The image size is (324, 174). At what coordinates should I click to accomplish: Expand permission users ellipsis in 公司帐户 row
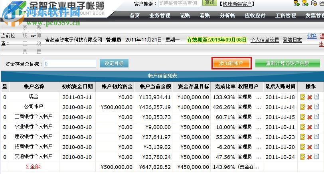(x=258, y=108)
